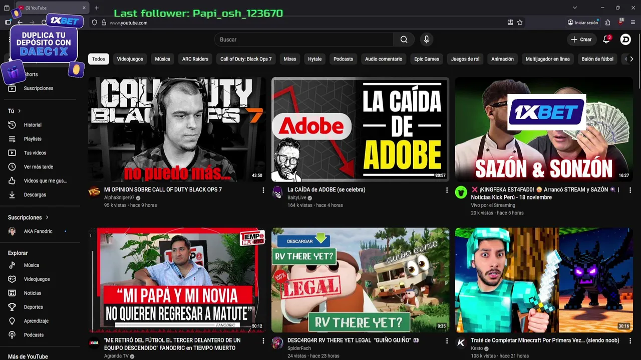Select the Hytale chip
The height and width of the screenshot is (360, 641).
coord(315,59)
